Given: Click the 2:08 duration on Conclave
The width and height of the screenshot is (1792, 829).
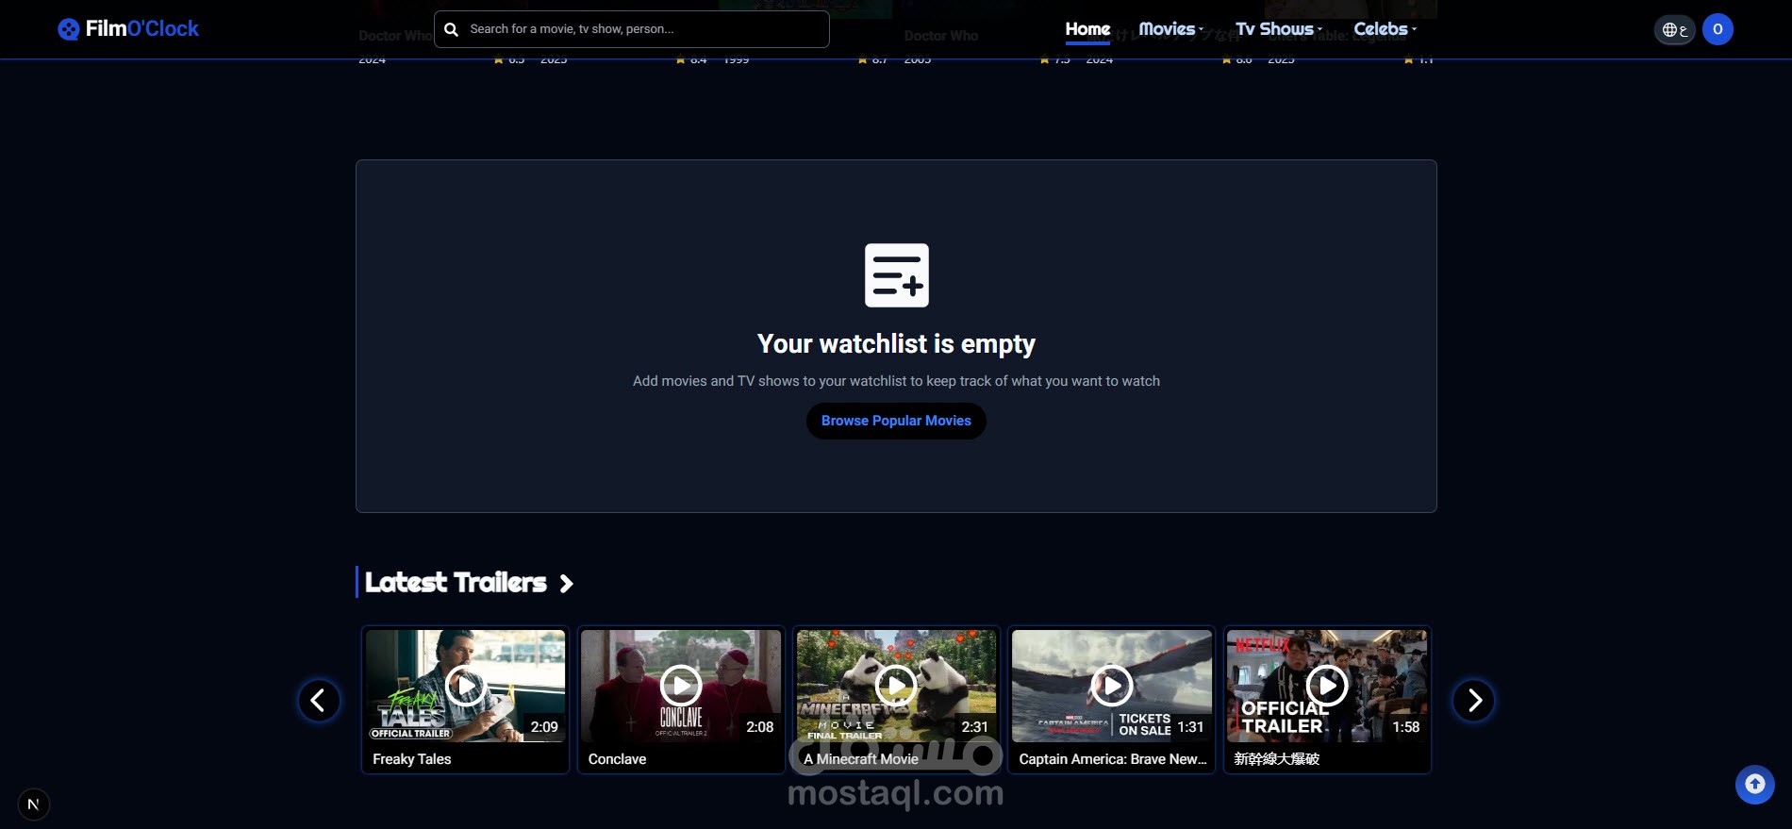Looking at the screenshot, I should coord(760,727).
